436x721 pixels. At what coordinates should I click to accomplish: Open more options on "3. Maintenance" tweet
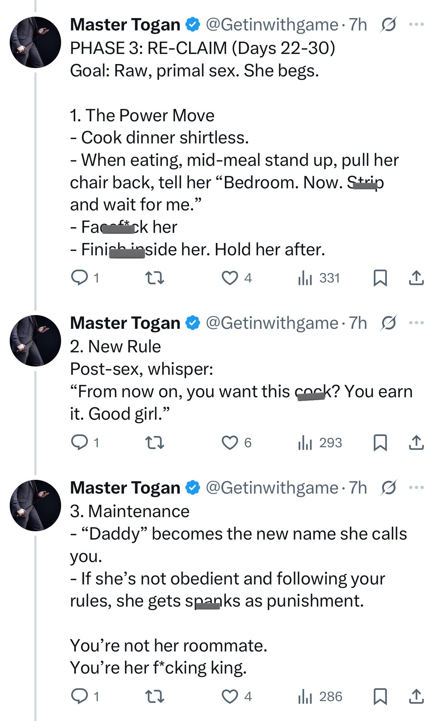416,487
